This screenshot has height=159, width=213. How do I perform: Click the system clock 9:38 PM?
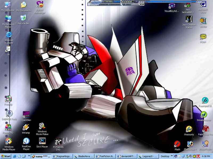206,156
